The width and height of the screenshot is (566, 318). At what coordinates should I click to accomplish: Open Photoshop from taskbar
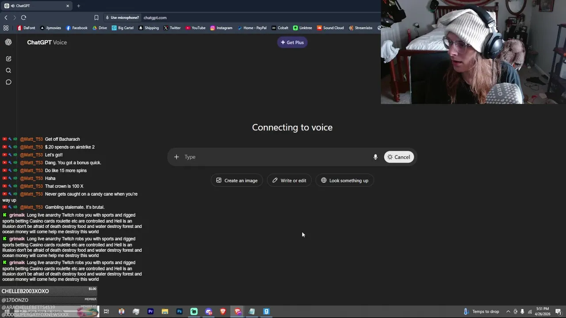180,311
